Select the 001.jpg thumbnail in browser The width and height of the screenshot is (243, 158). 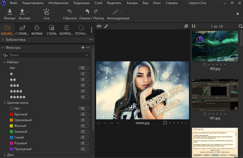tap(215, 95)
